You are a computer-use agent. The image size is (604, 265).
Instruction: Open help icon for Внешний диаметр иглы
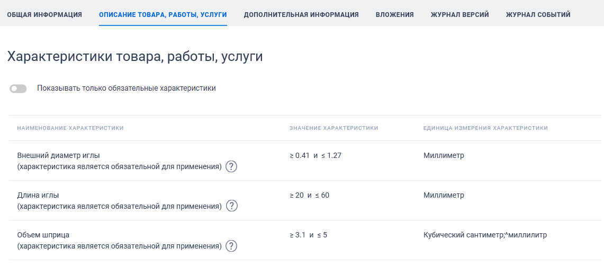(231, 166)
